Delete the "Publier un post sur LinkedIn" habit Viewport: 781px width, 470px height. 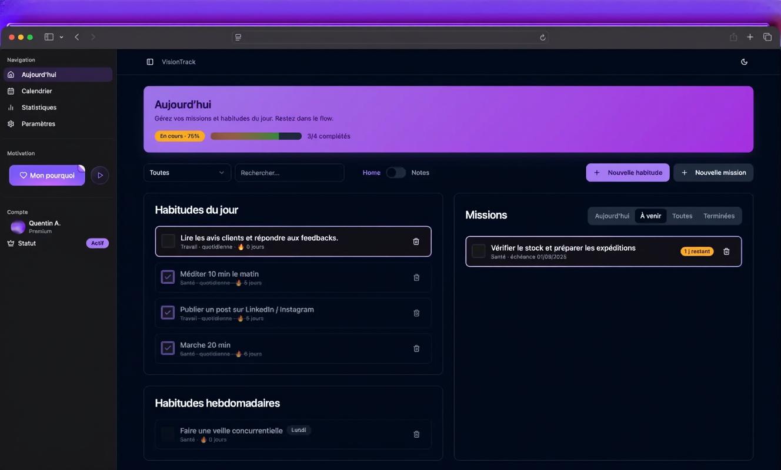[416, 313]
